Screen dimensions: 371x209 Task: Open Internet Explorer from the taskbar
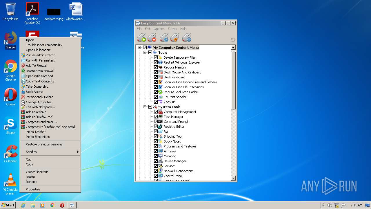point(23,205)
